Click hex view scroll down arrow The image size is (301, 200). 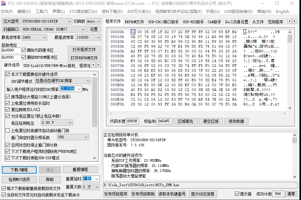290,108
